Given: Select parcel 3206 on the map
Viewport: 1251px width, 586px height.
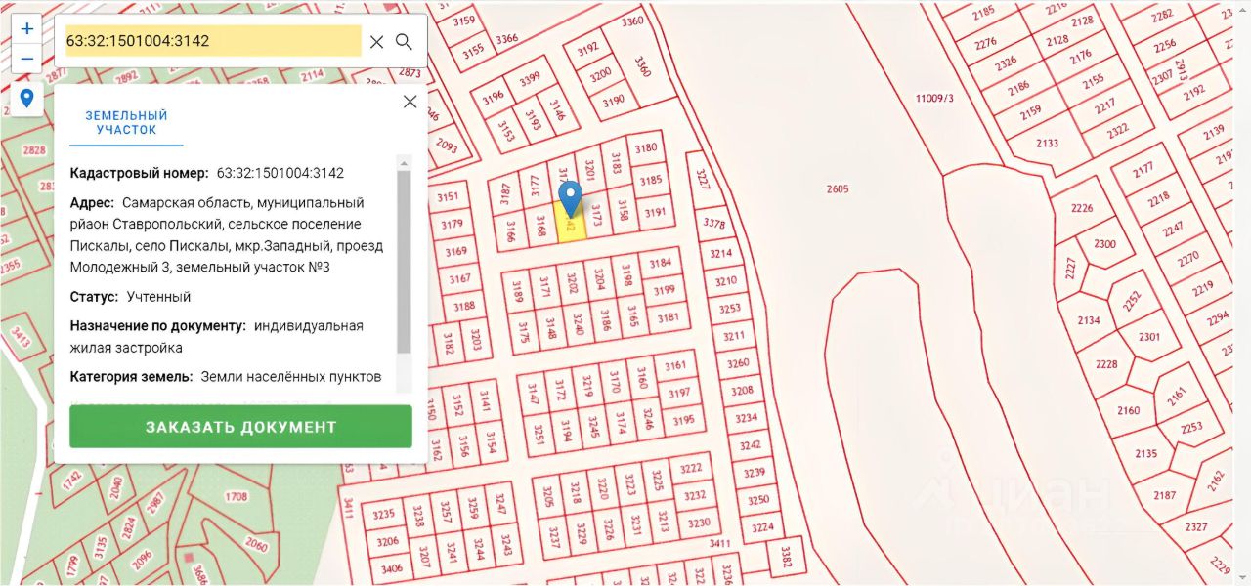Looking at the screenshot, I should pyautogui.click(x=388, y=542).
